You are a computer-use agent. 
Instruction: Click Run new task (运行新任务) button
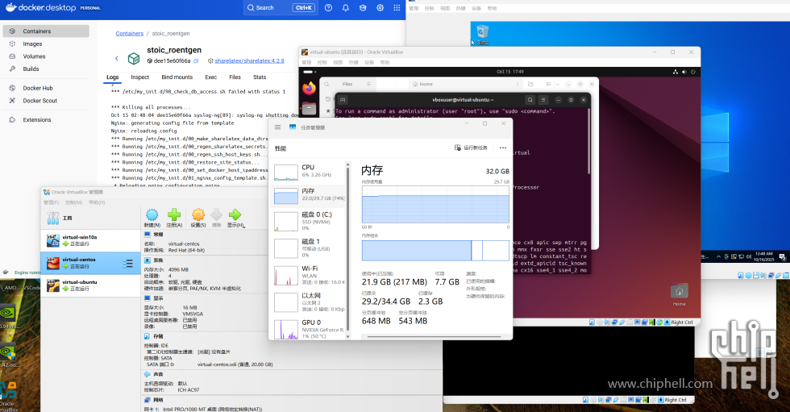point(471,148)
